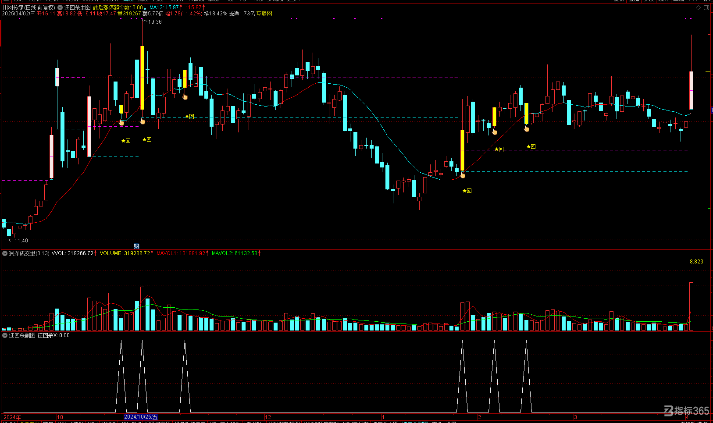The width and height of the screenshot is (713, 423).
Task: Click the 财 marker above the volume panel
Action: pyautogui.click(x=136, y=246)
